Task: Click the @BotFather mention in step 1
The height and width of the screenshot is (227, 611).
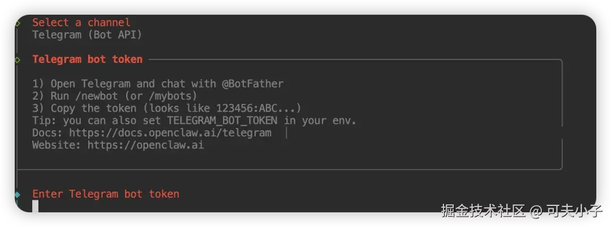Action: pos(252,84)
